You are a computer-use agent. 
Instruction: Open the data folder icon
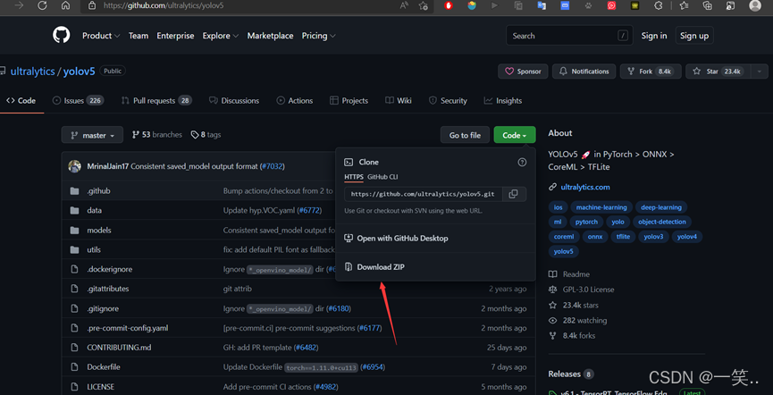pyautogui.click(x=74, y=211)
